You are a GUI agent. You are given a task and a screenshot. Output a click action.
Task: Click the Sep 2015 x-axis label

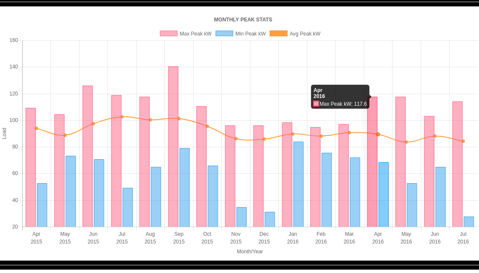[179, 238]
